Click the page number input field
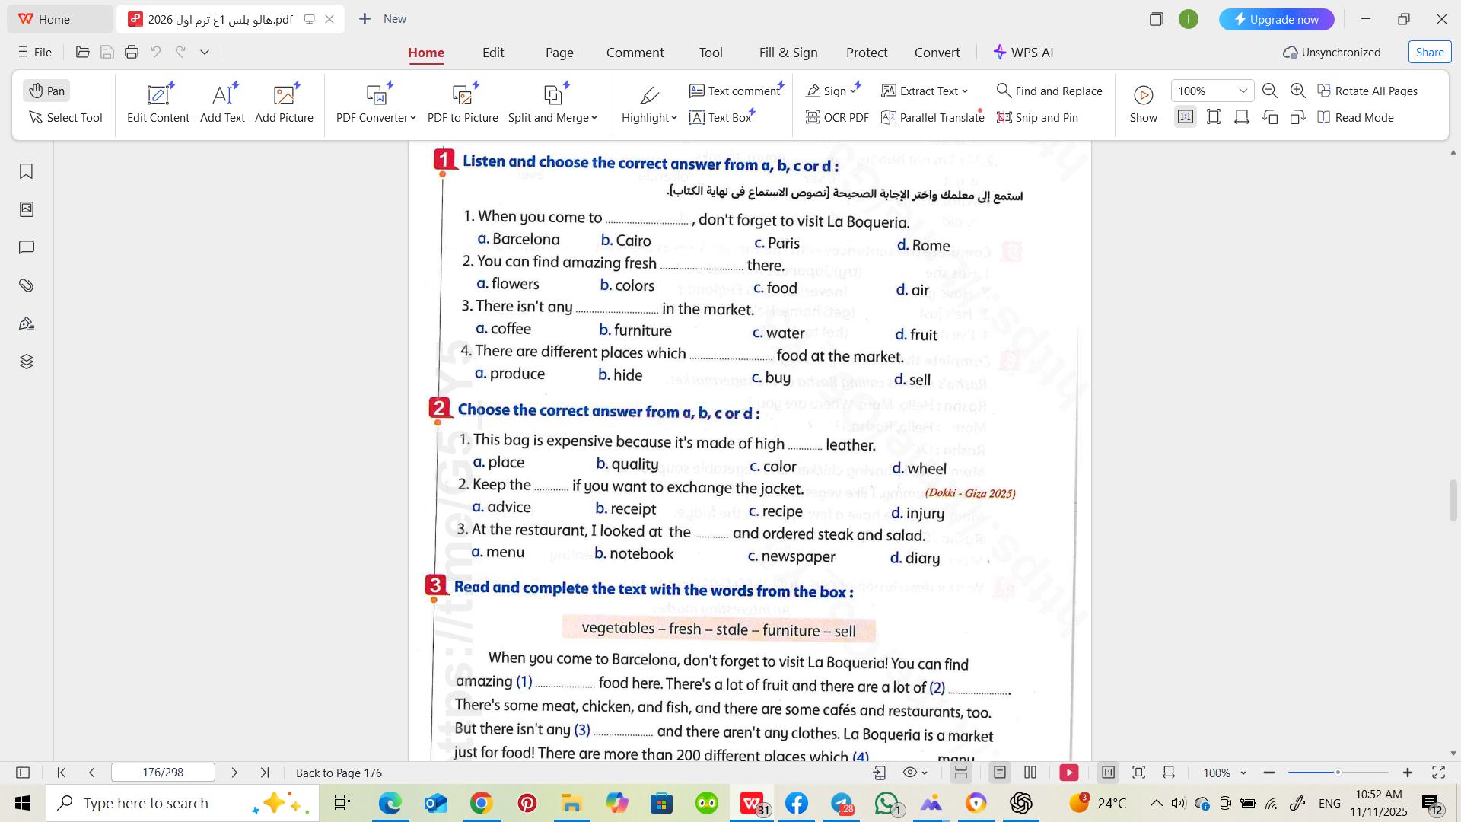Image resolution: width=1461 pixels, height=822 pixels. [163, 773]
